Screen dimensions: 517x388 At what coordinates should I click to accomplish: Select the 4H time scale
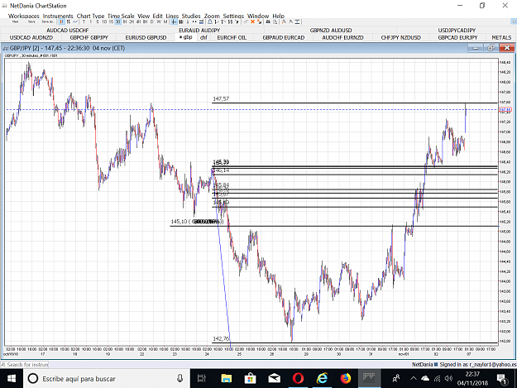click(x=138, y=22)
